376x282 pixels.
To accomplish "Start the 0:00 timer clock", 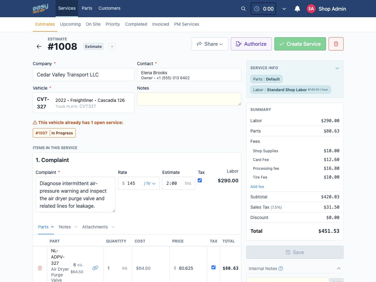I will point(263,9).
